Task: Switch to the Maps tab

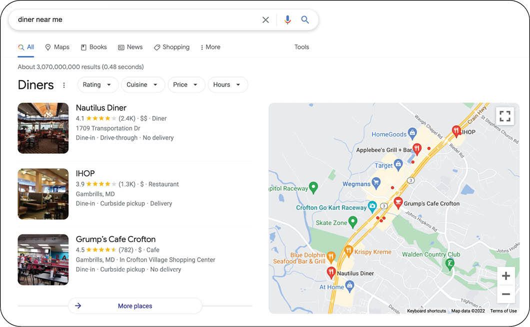Action: tap(57, 47)
